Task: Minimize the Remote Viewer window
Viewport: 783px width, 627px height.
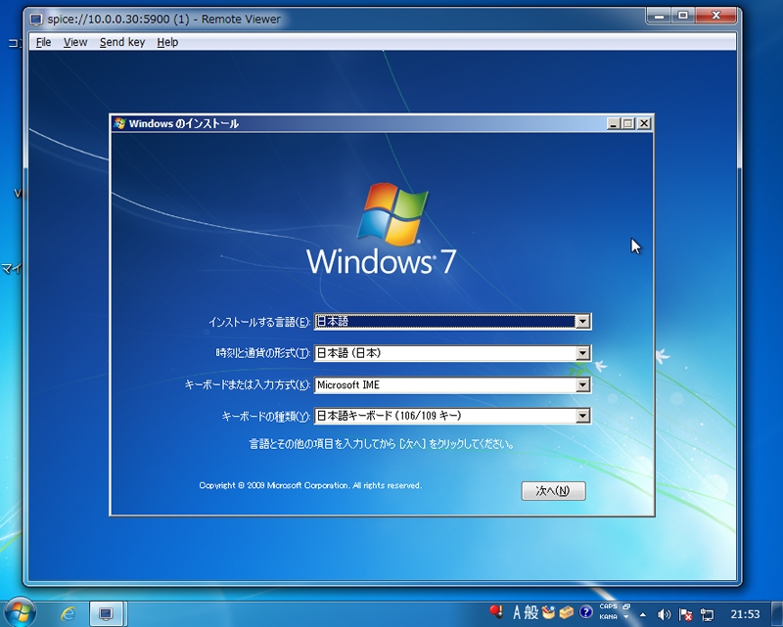Action: coord(659,16)
